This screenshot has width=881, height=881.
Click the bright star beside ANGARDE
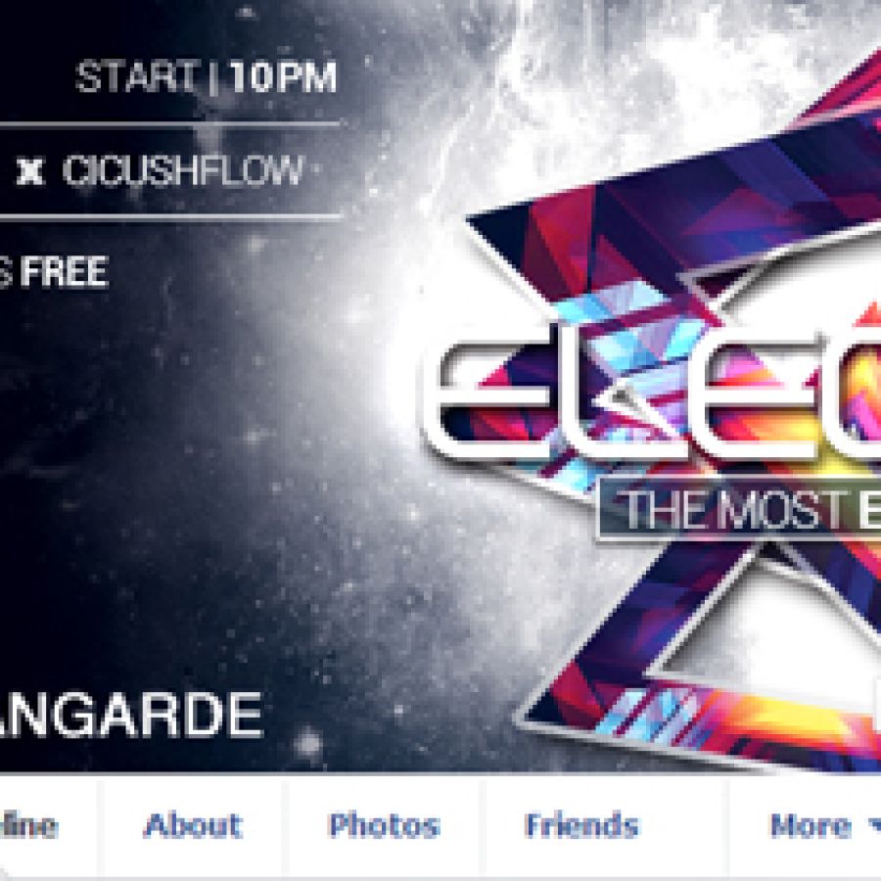click(x=308, y=743)
